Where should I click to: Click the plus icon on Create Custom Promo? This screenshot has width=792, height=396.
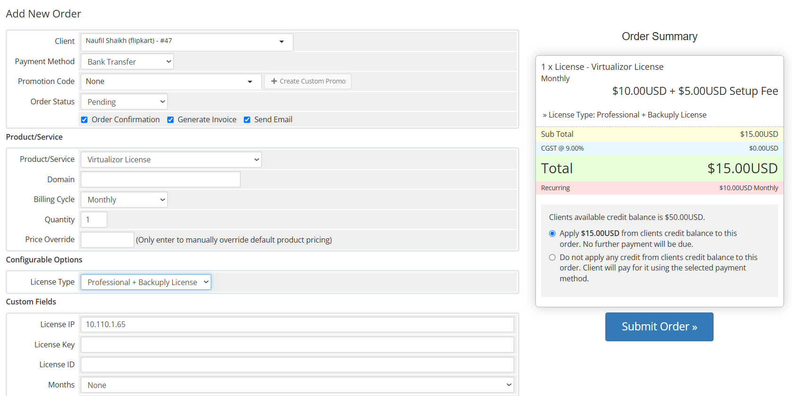click(274, 81)
